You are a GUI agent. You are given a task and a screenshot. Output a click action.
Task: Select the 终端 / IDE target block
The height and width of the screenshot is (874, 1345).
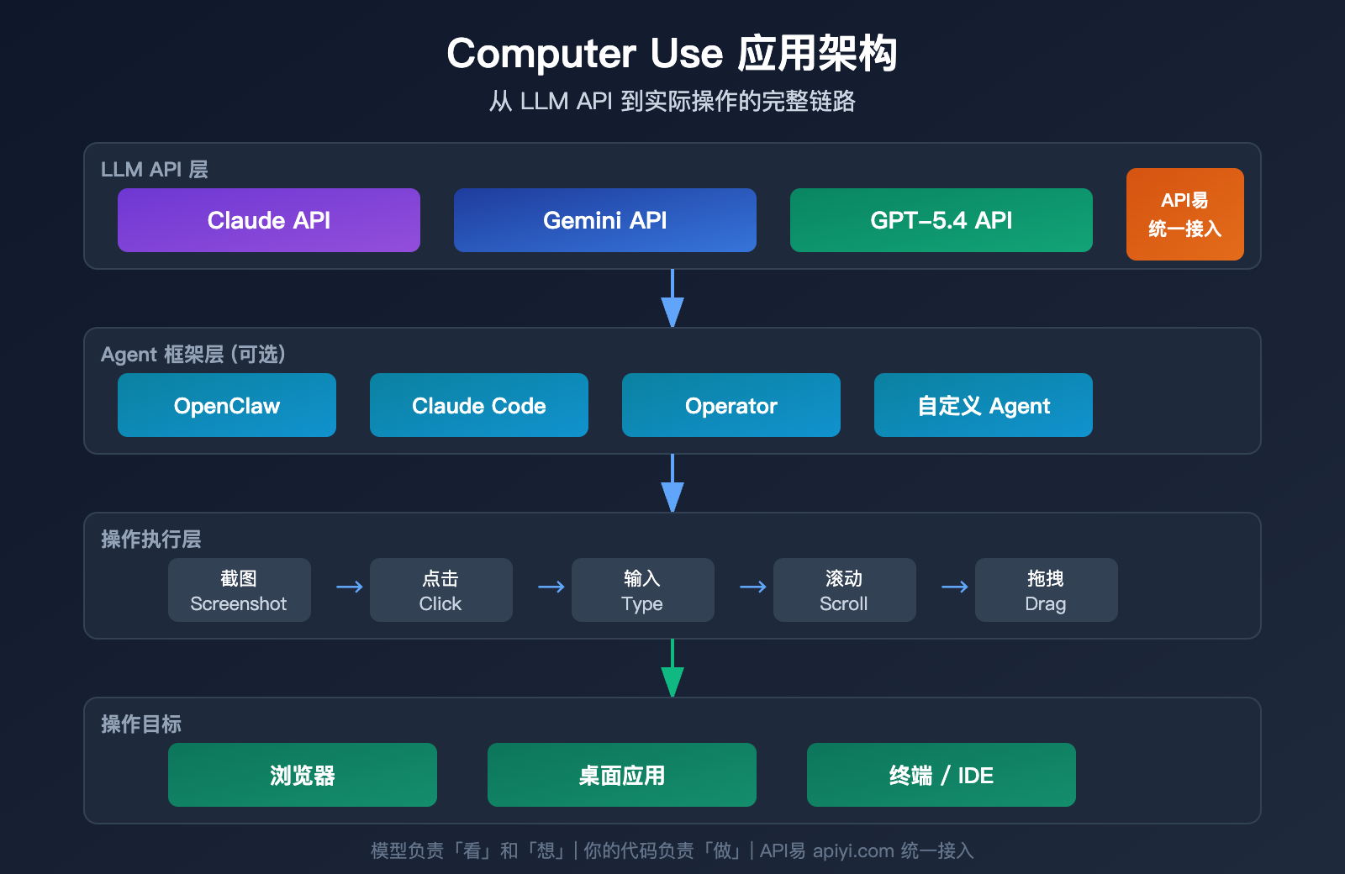[941, 775]
